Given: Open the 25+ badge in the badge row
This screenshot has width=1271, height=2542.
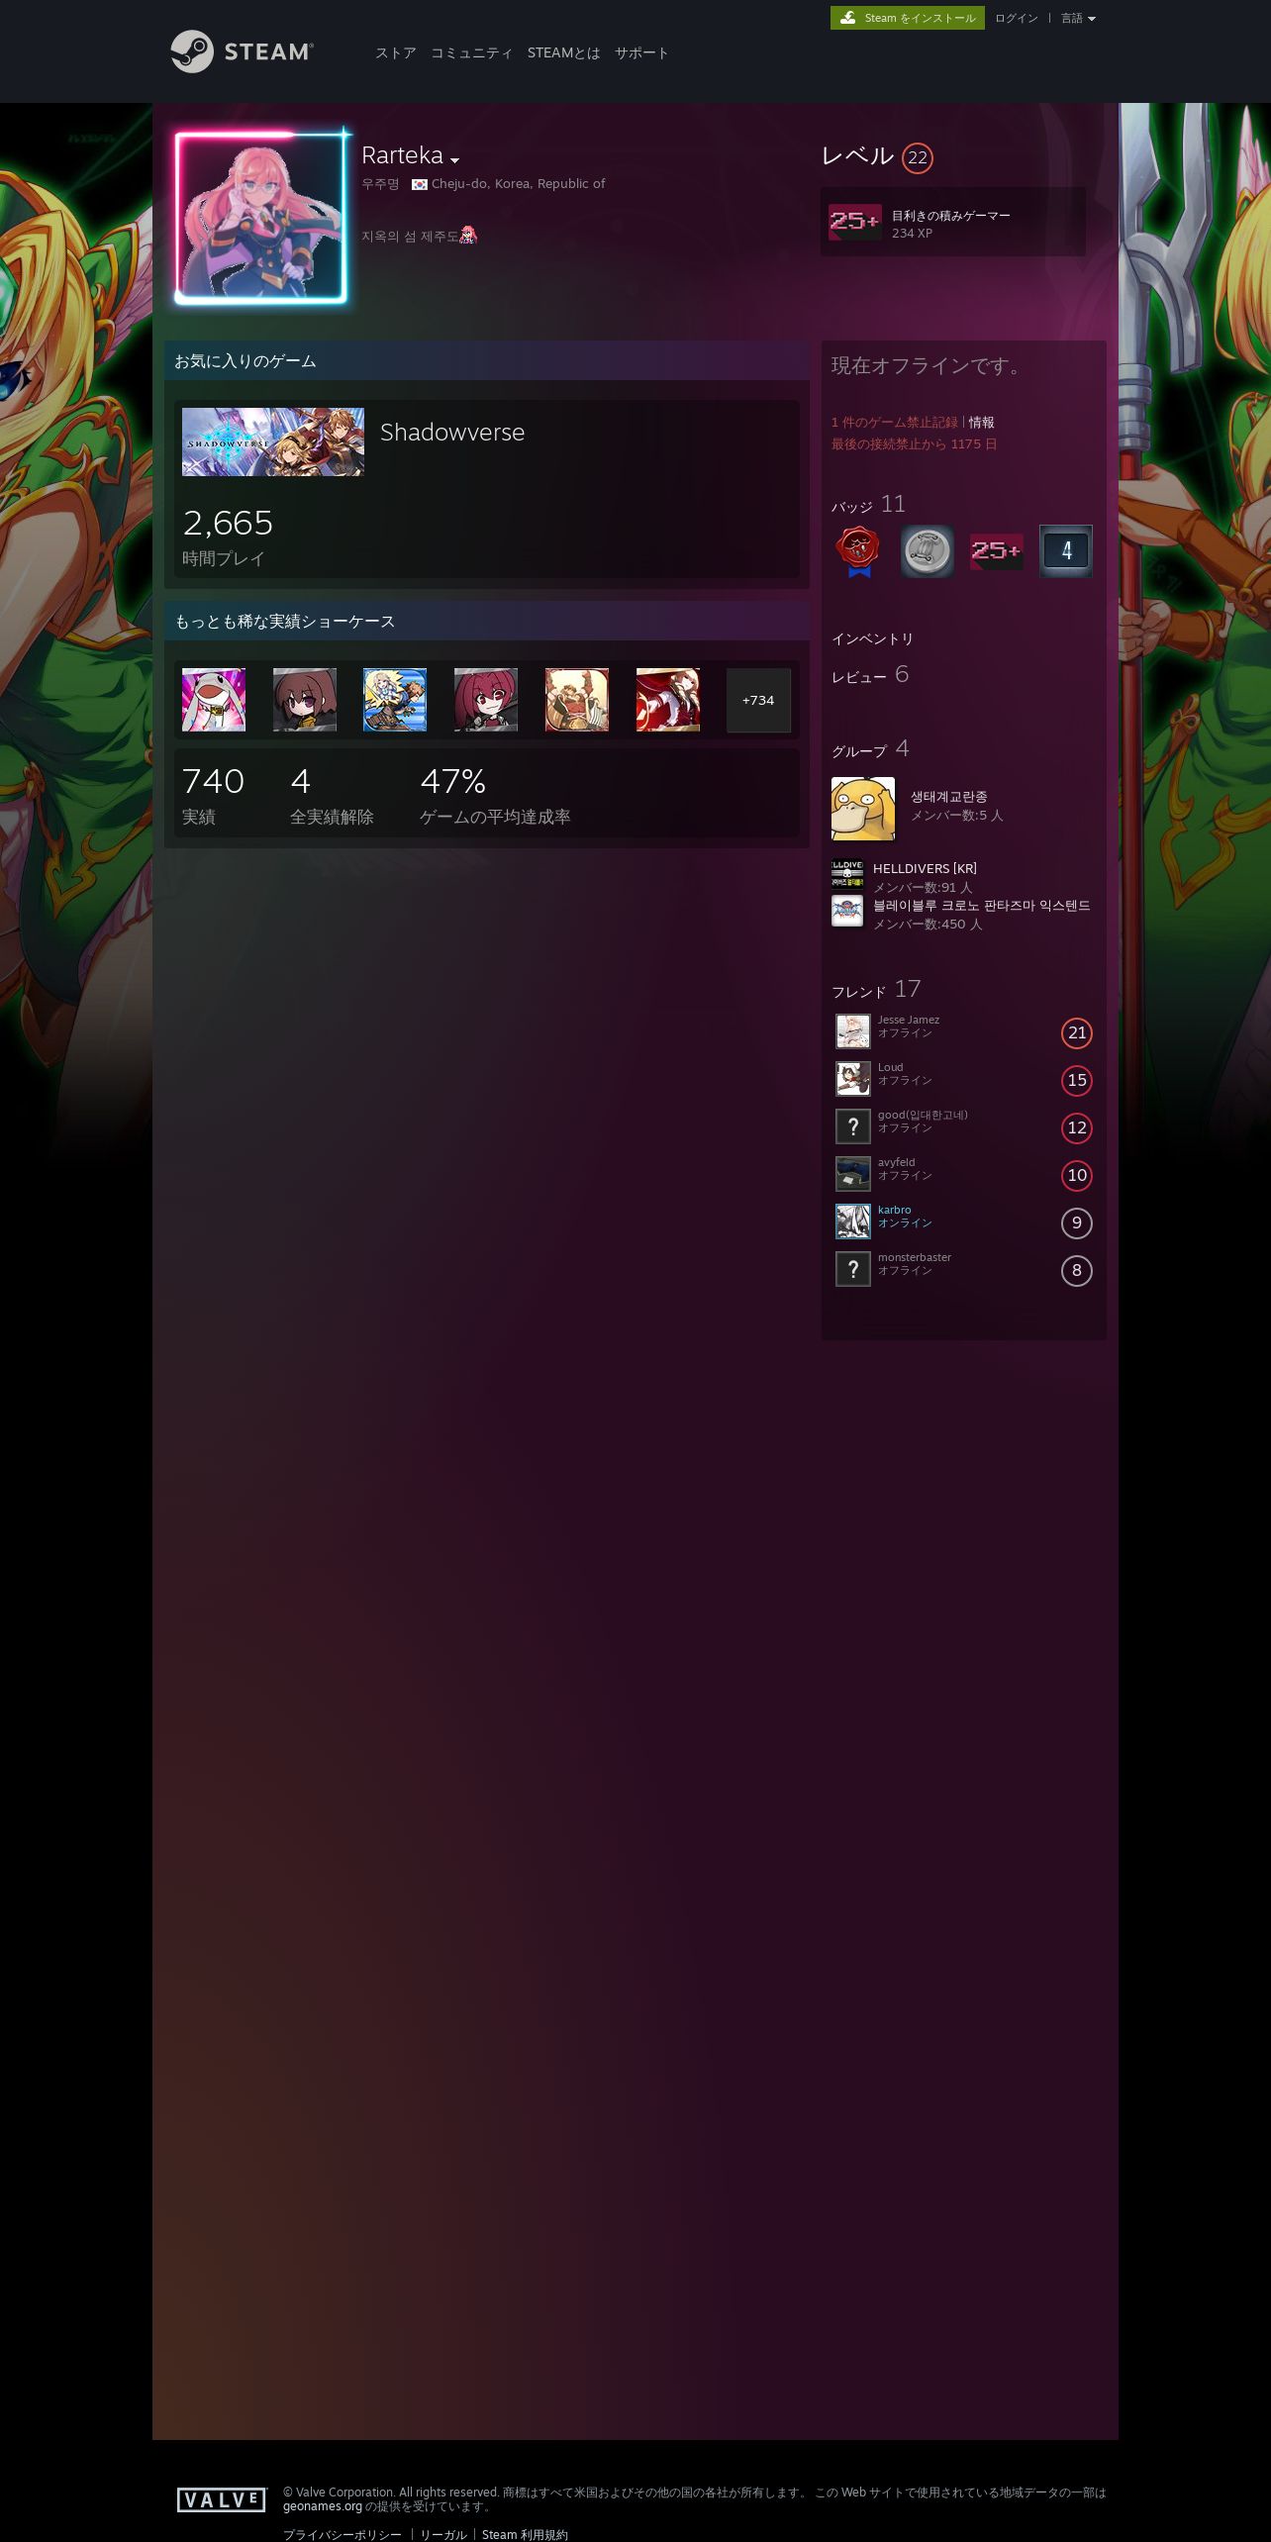Looking at the screenshot, I should (996, 551).
